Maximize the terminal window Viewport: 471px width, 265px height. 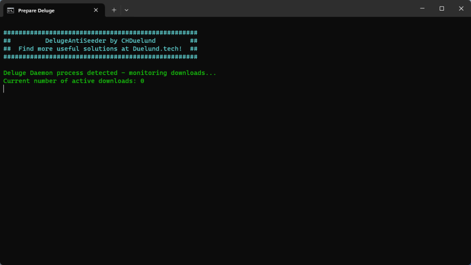pos(442,8)
